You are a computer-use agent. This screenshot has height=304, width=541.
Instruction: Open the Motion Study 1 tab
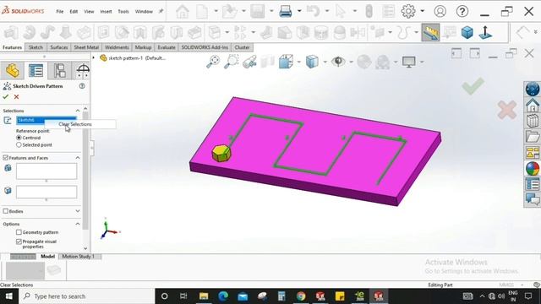[79, 257]
